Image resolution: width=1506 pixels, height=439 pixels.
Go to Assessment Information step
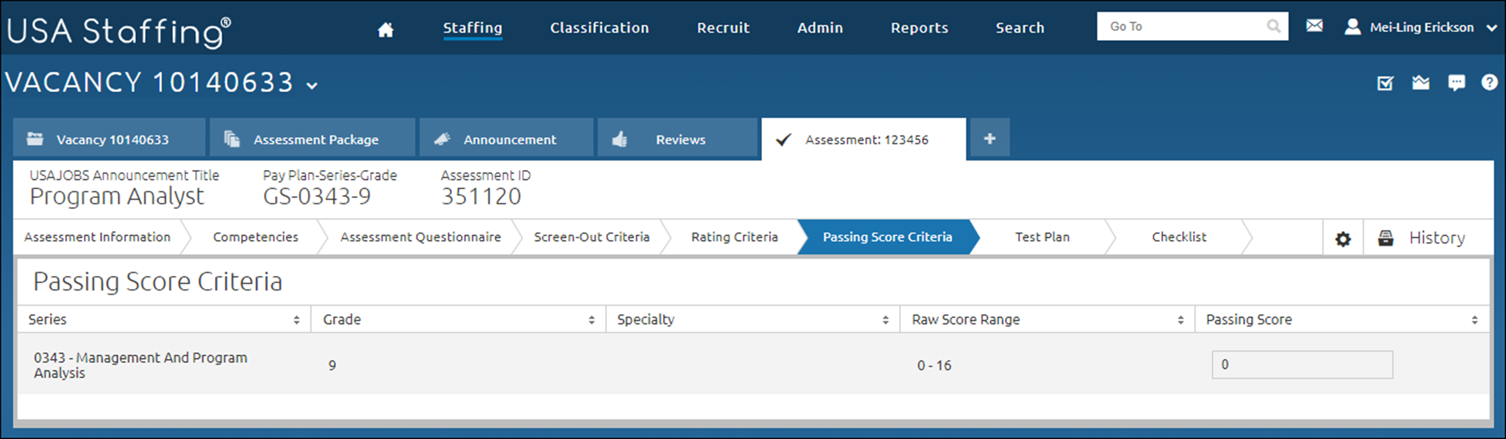click(x=97, y=237)
